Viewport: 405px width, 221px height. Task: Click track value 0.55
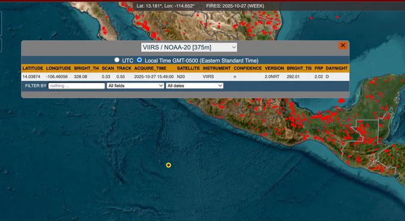pos(121,77)
